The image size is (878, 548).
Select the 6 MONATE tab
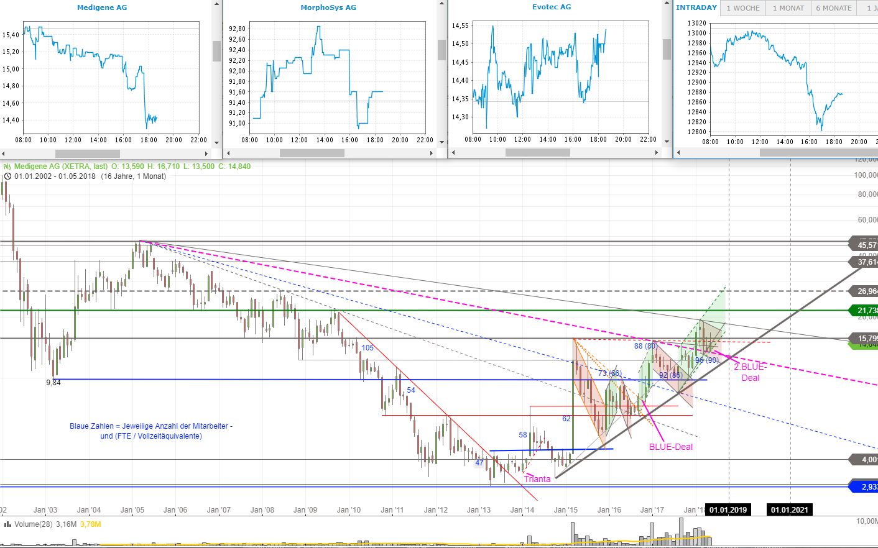[x=833, y=7]
